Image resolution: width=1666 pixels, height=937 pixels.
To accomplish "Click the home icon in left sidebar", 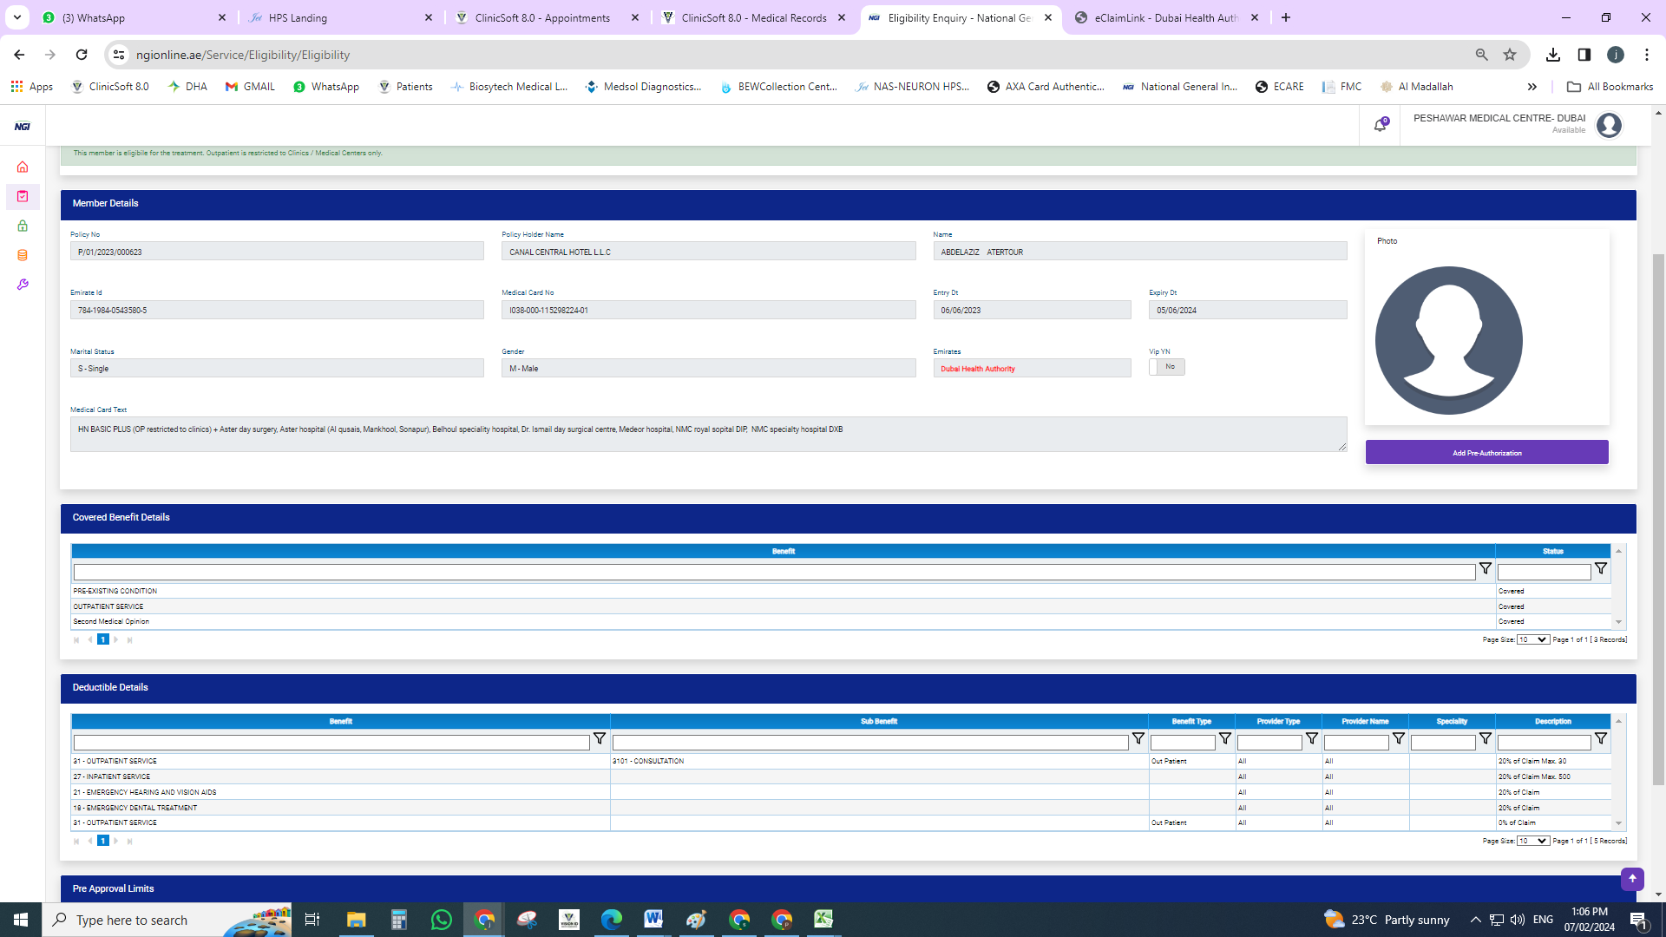I will click(23, 167).
